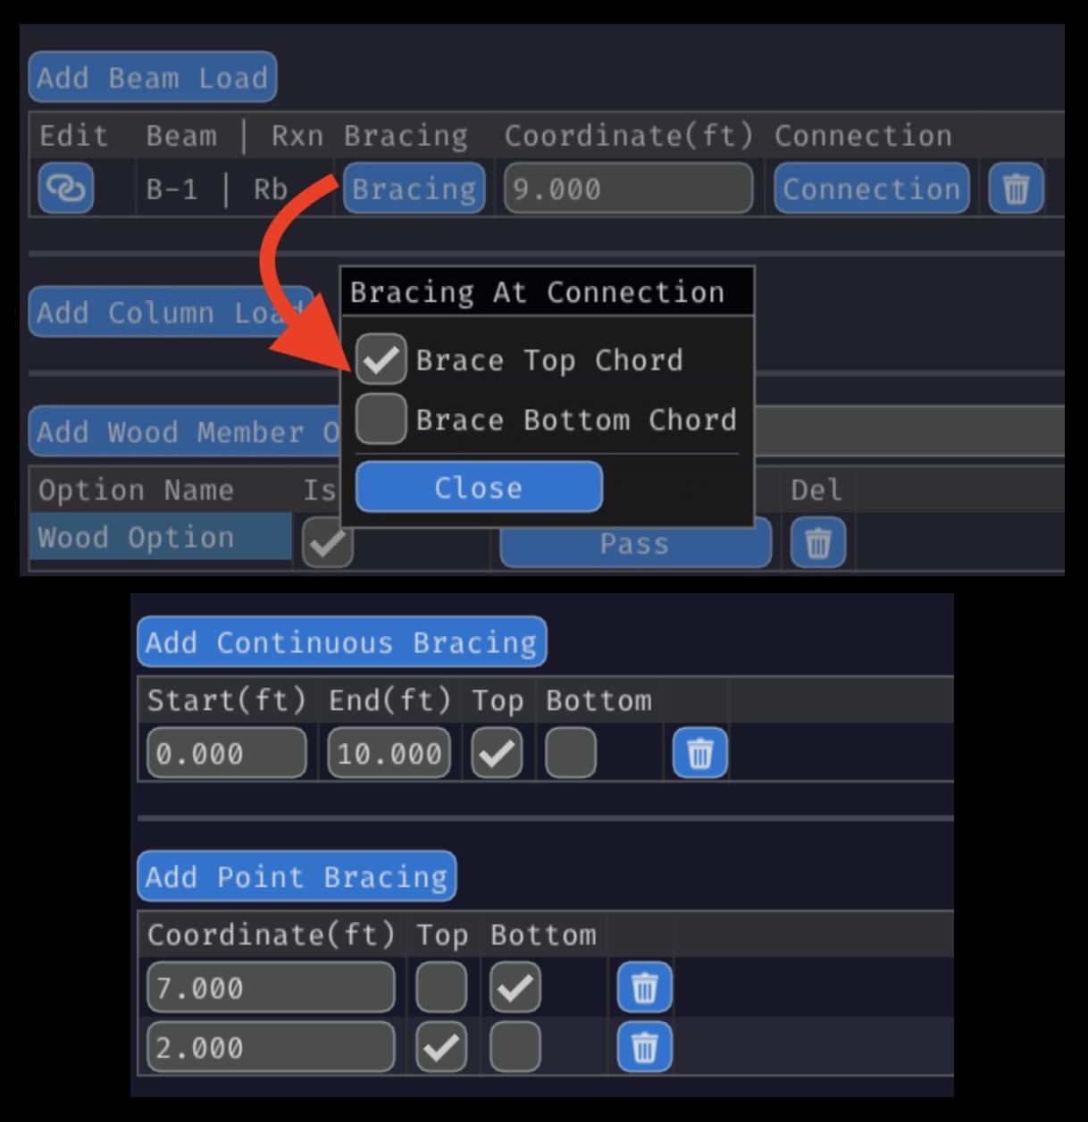1088x1122 pixels.
Task: Click Add Beam Load
Action: pyautogui.click(x=152, y=78)
